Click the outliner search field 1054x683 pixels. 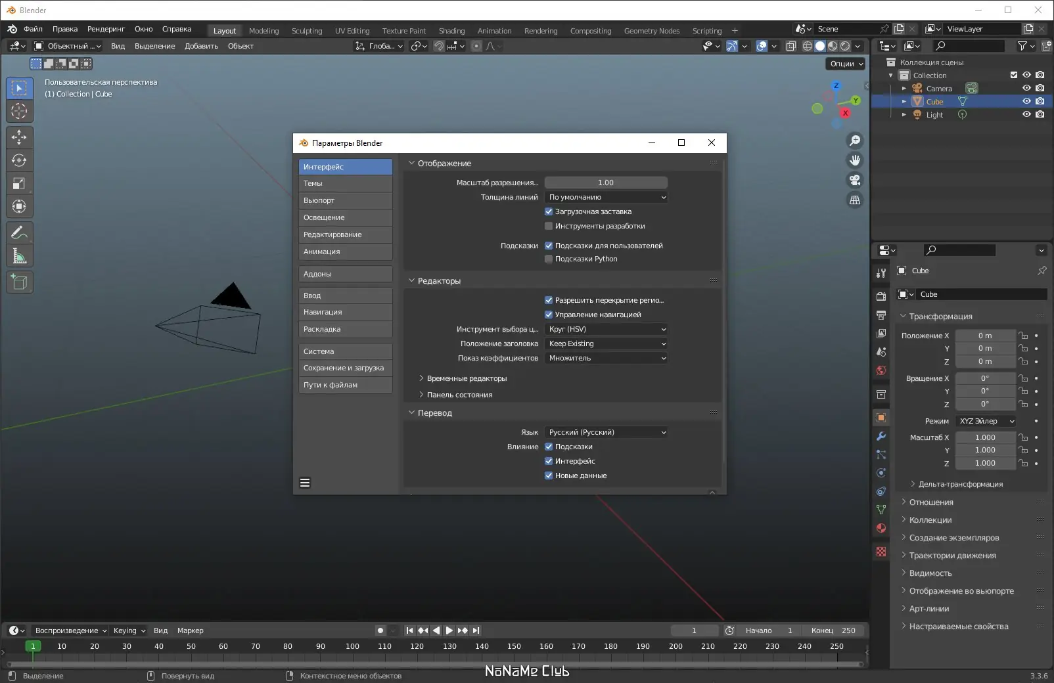[x=968, y=46]
